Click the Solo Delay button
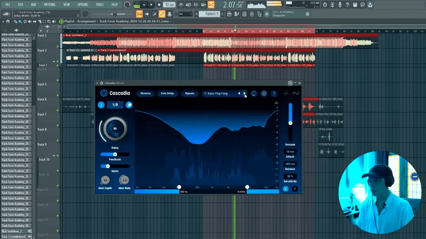This screenshot has height=239, width=426. click(167, 93)
